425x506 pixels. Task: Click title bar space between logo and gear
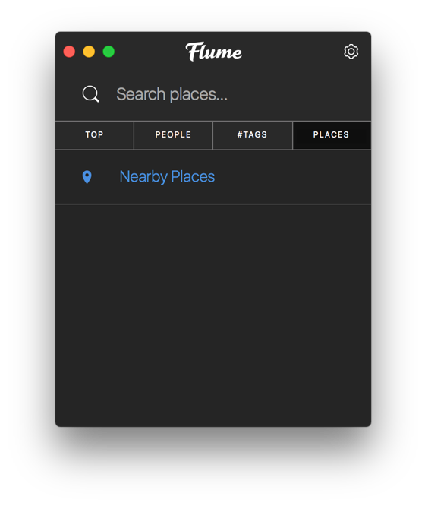click(x=292, y=52)
